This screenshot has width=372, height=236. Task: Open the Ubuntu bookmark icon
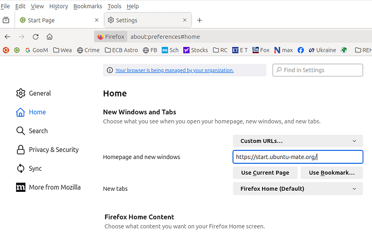pos(6,50)
